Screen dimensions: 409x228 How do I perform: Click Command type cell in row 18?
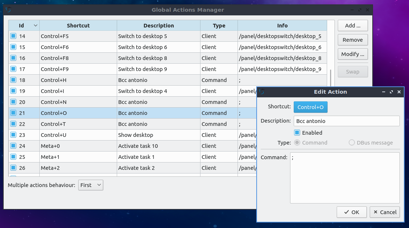tap(219, 80)
